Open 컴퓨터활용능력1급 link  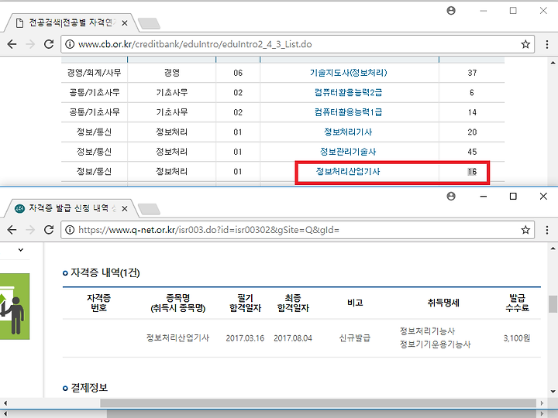[x=349, y=112]
